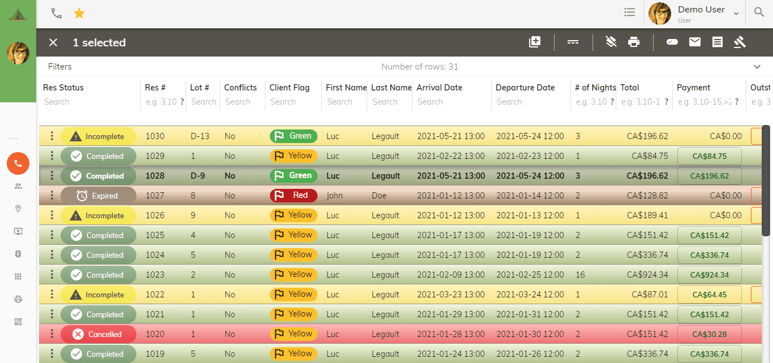This screenshot has height=363, width=773.
Task: Open the receipt icon in selection toolbar
Action: coord(718,42)
